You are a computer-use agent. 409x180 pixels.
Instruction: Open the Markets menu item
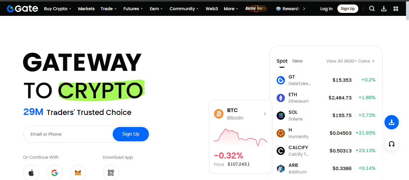click(86, 9)
